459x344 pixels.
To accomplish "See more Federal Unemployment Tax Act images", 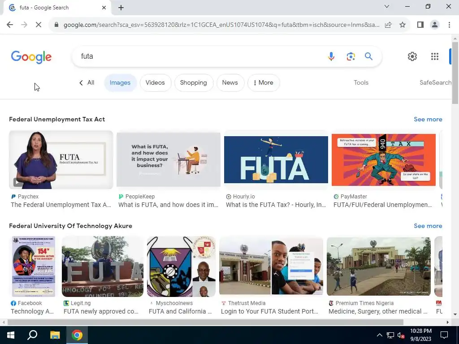I will coord(428,119).
